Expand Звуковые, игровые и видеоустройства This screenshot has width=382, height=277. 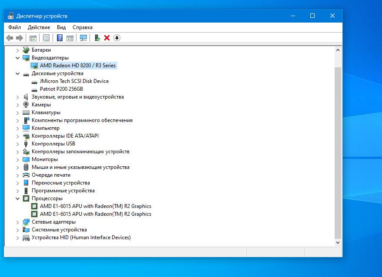tap(17, 97)
